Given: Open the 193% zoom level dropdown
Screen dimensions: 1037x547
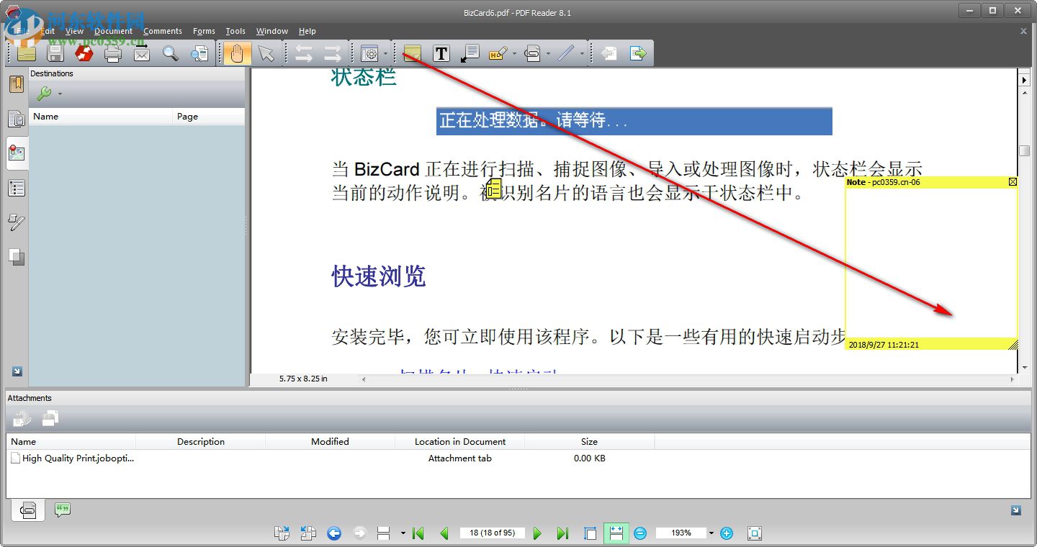Looking at the screenshot, I should click(711, 533).
